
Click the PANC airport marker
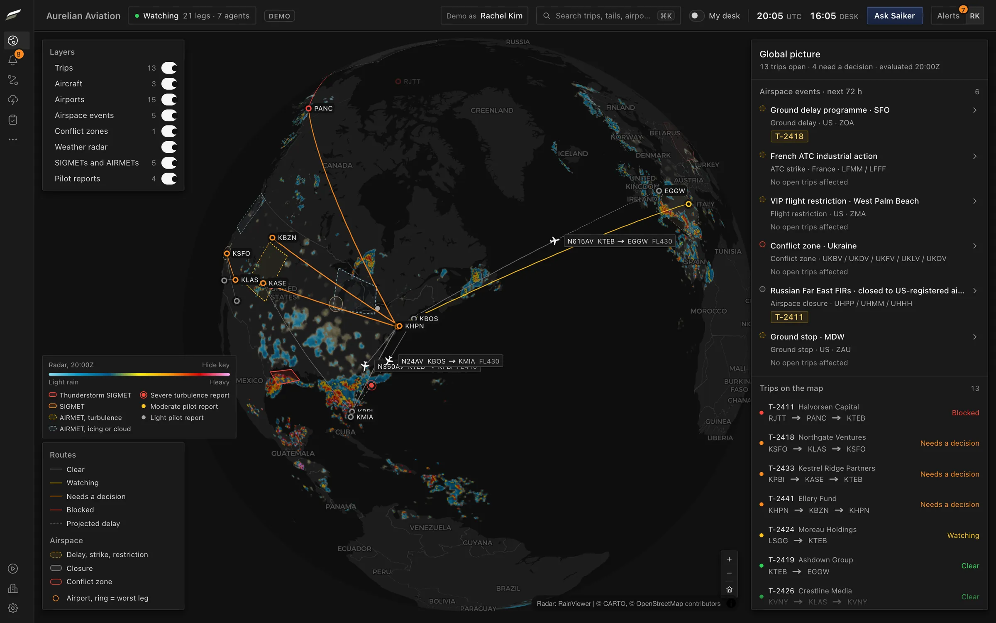[308, 108]
